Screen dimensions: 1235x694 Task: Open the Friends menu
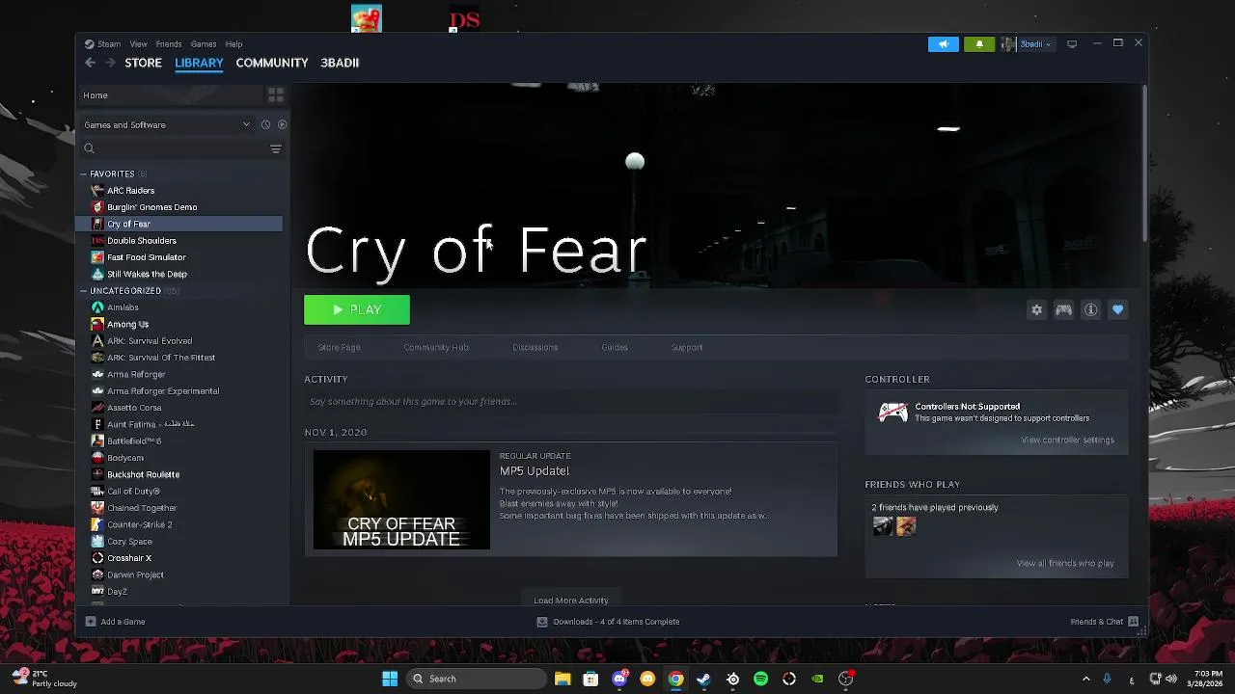pyautogui.click(x=169, y=44)
